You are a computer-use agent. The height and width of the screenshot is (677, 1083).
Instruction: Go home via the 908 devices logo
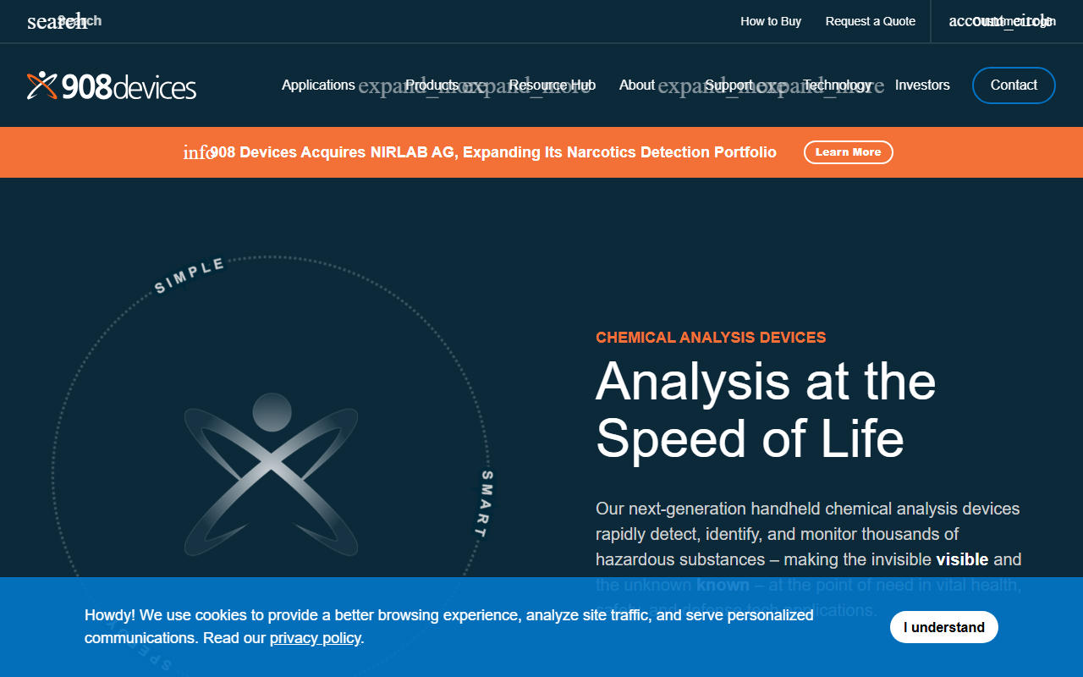point(112,85)
